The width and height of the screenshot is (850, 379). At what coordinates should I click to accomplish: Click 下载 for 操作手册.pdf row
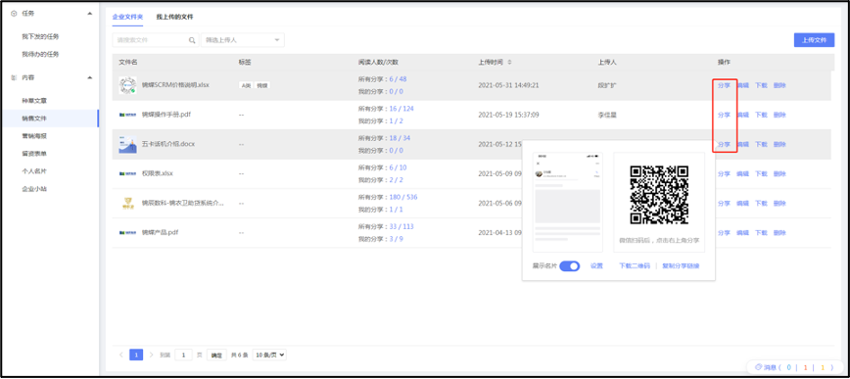[761, 115]
